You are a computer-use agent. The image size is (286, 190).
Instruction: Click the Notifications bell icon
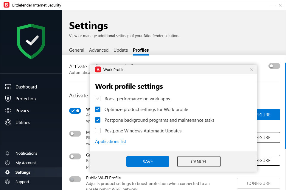[x=8, y=153]
